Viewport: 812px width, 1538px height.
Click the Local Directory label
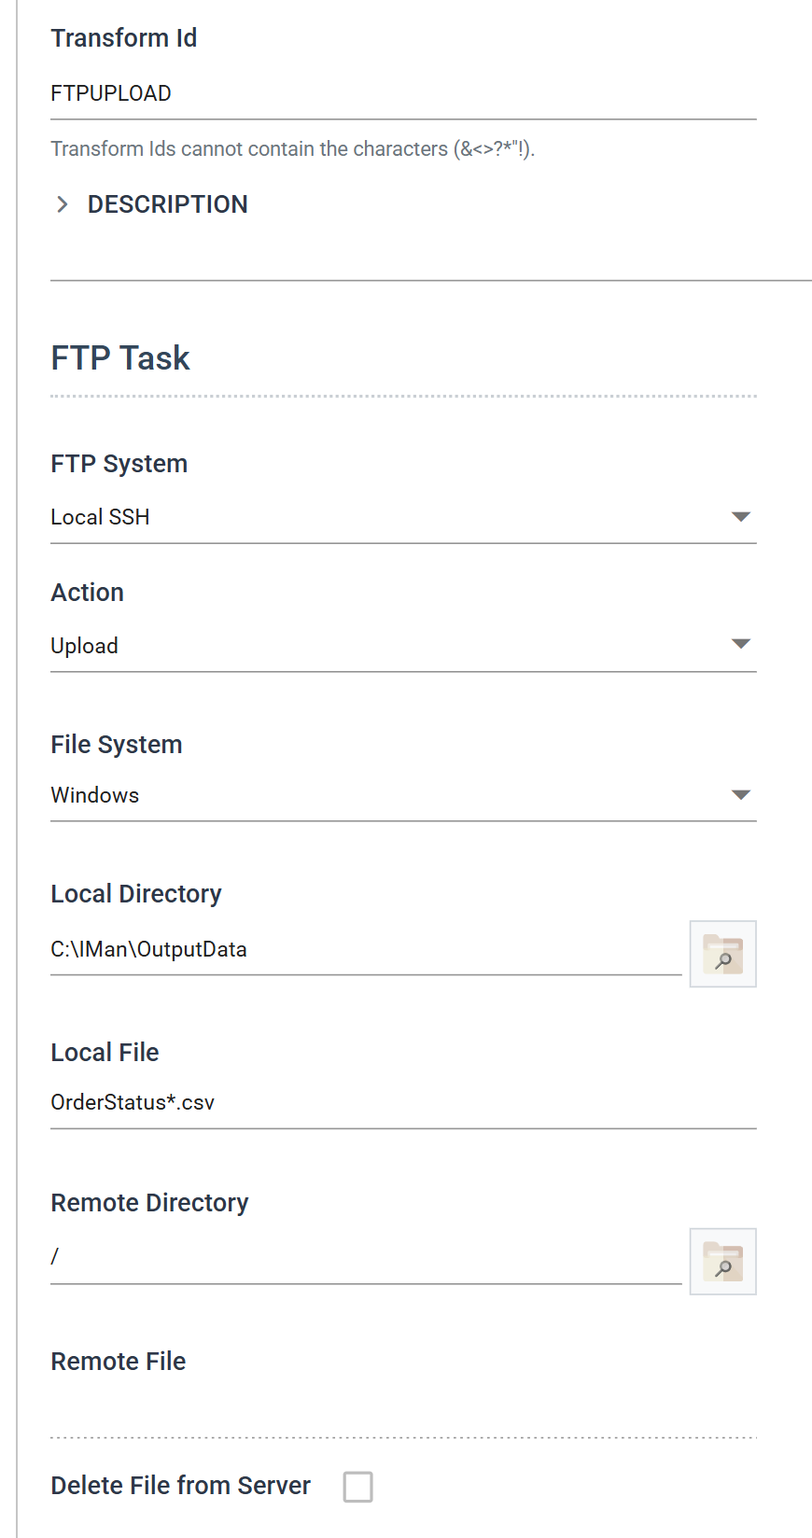[136, 894]
